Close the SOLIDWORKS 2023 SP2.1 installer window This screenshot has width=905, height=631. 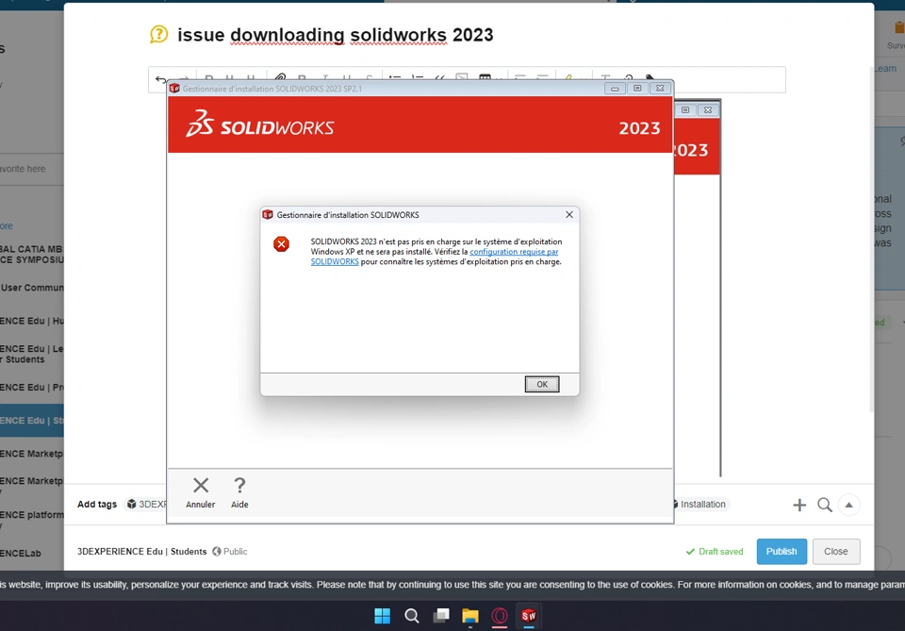pyautogui.click(x=660, y=89)
